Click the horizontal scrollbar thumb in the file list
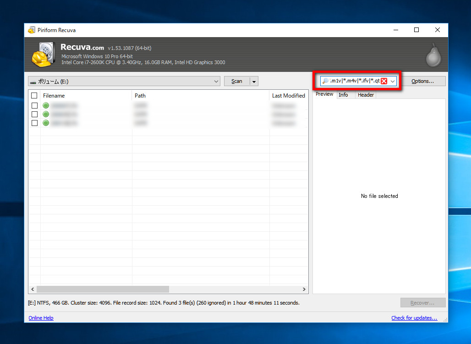Screen dimensions: 471x344 103,289
